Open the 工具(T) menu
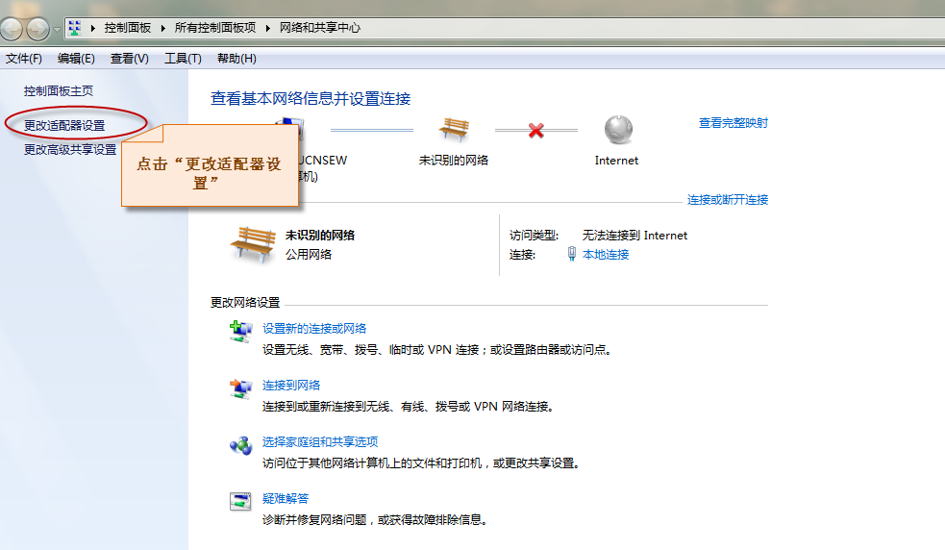 pos(183,59)
